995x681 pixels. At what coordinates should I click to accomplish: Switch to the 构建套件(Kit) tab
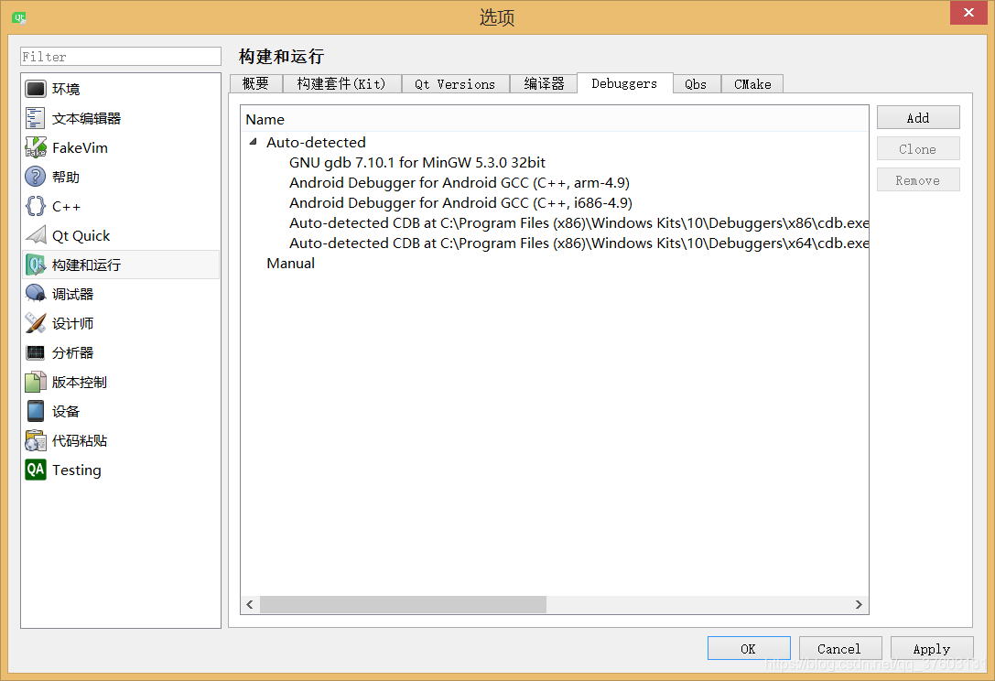(341, 84)
